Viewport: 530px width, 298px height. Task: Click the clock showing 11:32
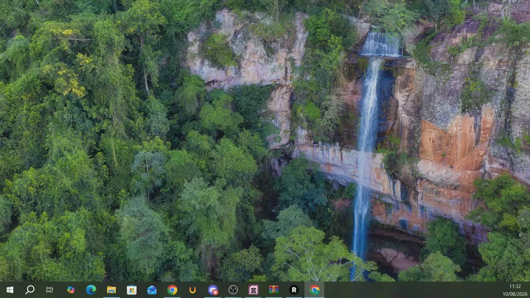point(515,286)
